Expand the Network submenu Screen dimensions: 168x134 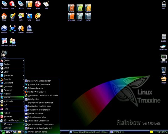[12, 94]
